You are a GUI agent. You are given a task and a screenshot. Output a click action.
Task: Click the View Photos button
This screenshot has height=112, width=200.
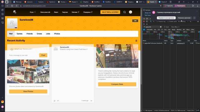[28, 91]
